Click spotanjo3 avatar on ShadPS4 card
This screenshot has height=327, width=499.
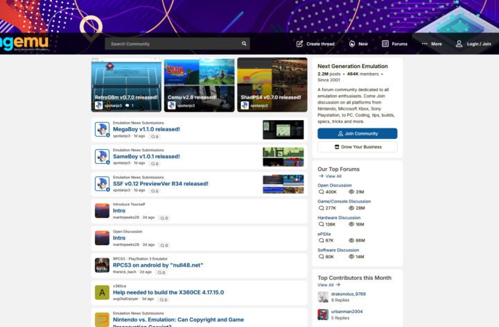coord(245,105)
